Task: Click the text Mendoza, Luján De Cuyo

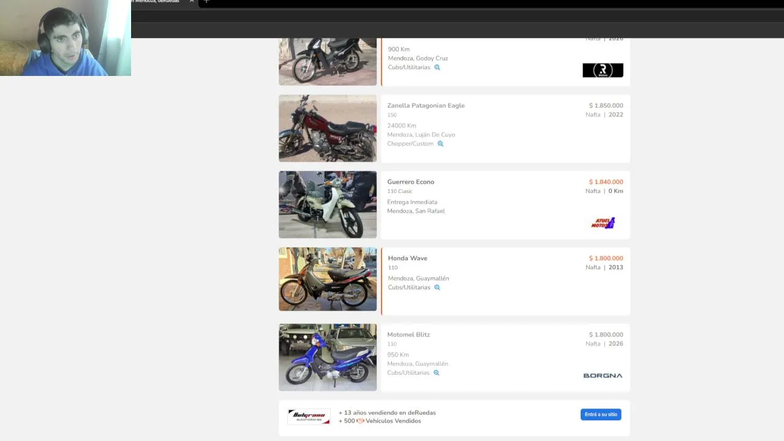Action: [x=421, y=135]
